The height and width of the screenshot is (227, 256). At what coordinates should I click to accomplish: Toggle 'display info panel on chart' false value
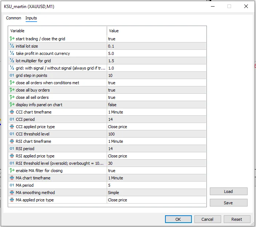(x=156, y=105)
